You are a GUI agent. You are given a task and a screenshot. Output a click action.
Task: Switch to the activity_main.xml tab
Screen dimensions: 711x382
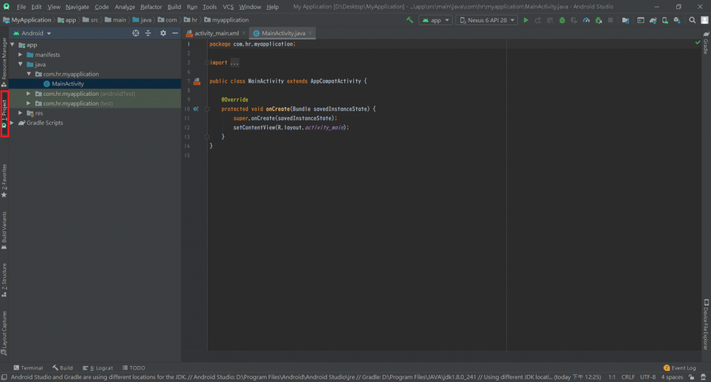pyautogui.click(x=216, y=33)
